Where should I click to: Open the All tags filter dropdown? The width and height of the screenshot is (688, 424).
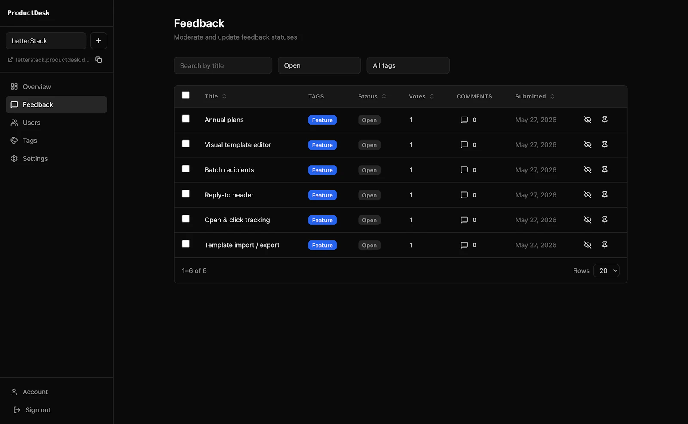[408, 65]
